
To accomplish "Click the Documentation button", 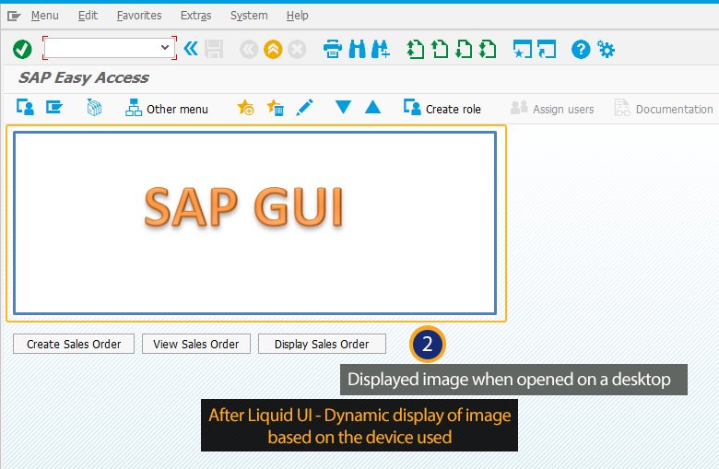I will tap(664, 109).
